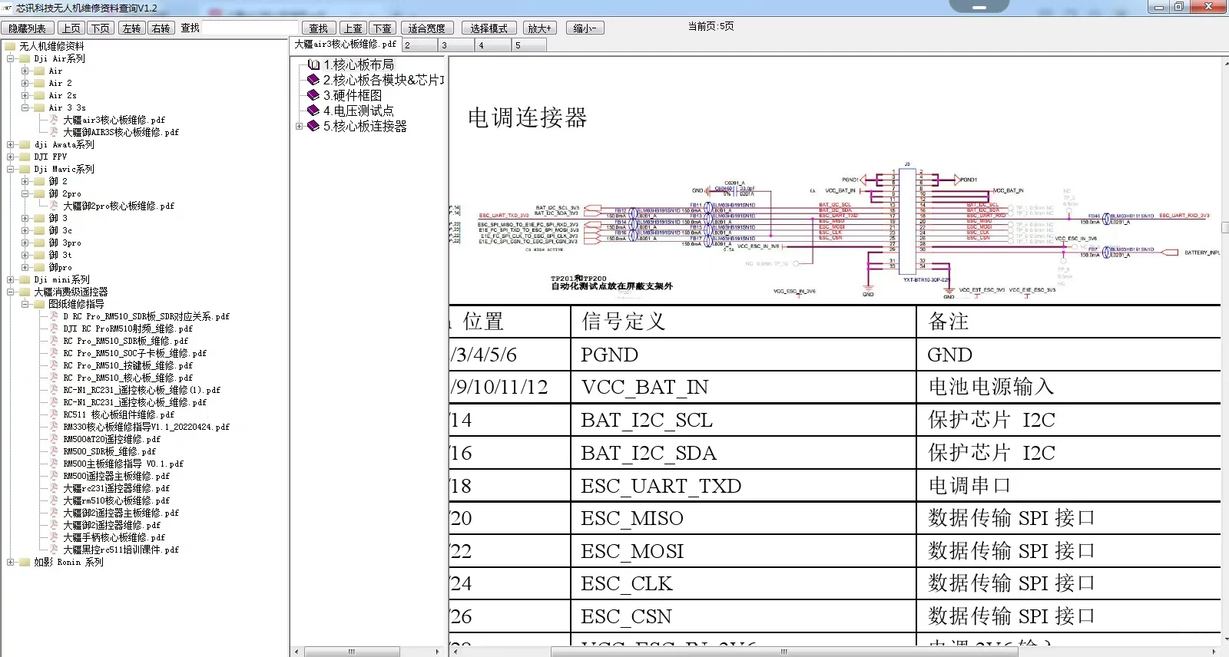Expand the 御 3c folder node
Image resolution: width=1229 pixels, height=657 pixels.
[25, 230]
